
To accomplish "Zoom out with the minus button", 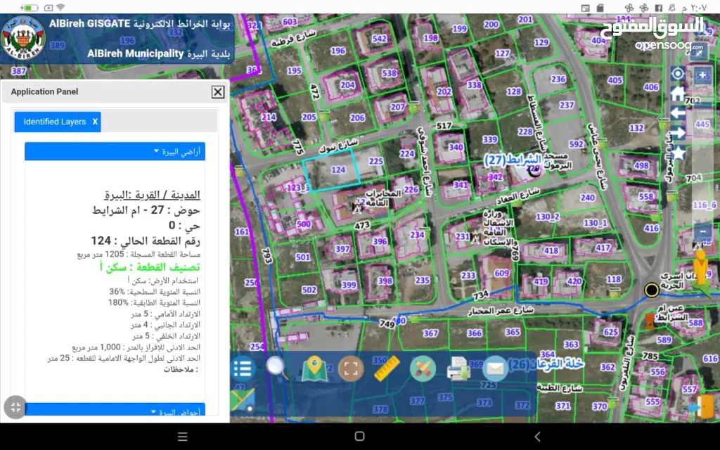I will click(702, 231).
